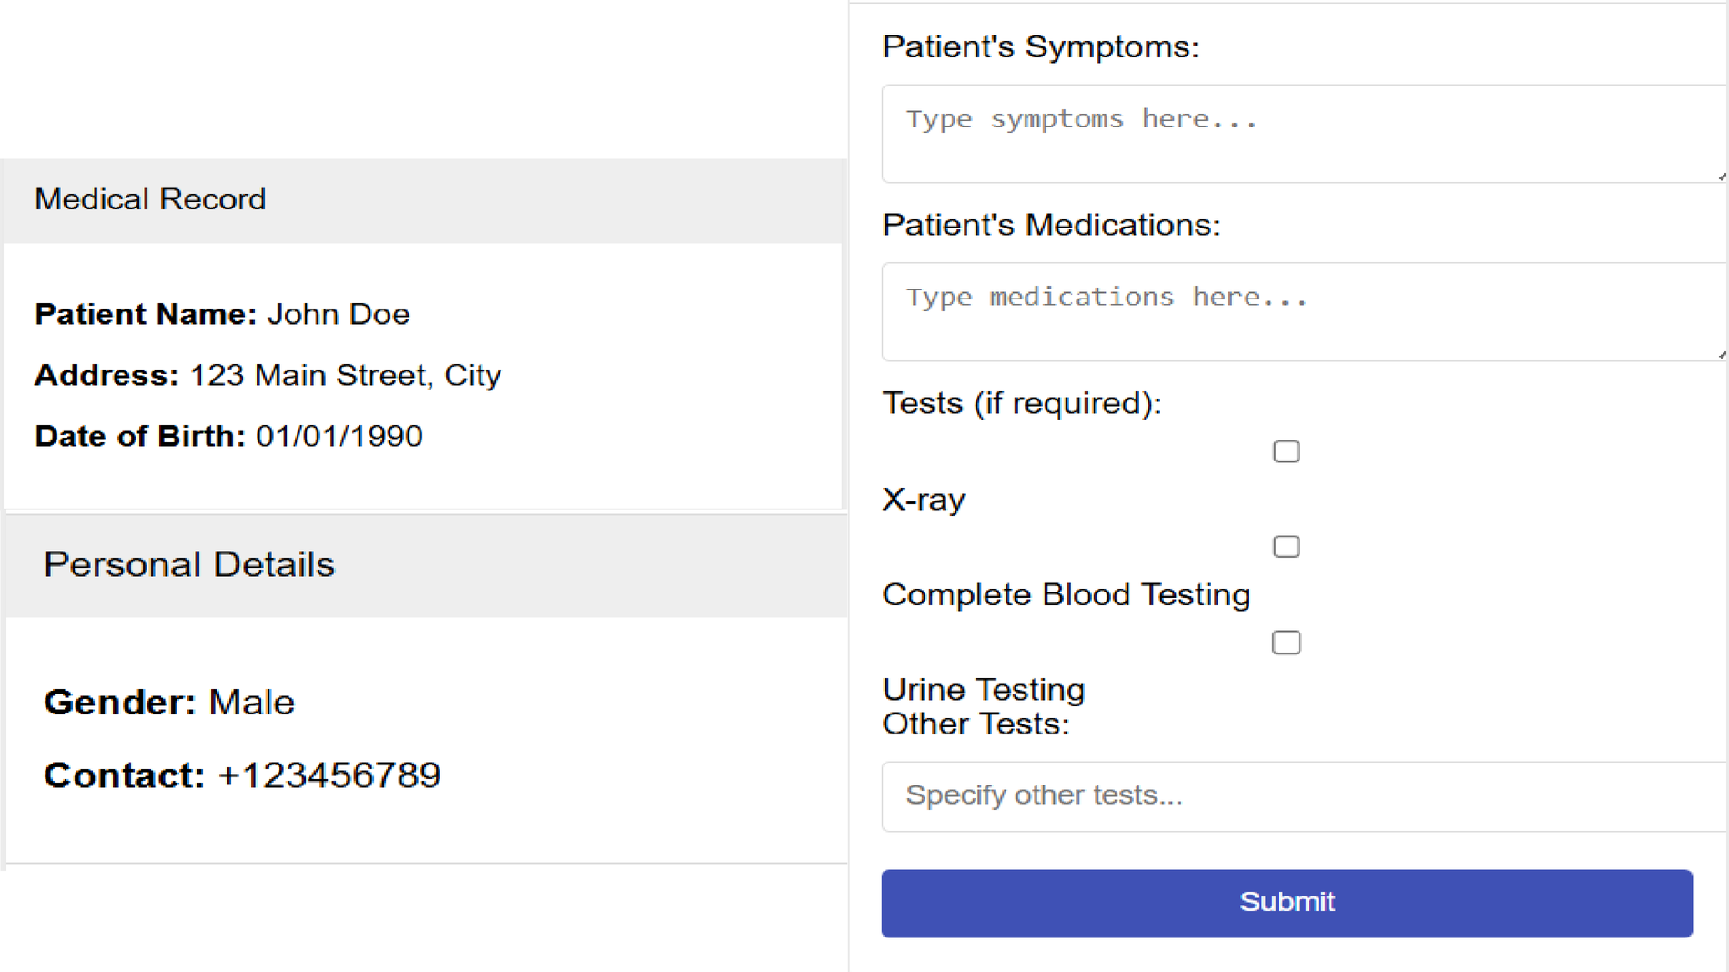Click the date of birth 01/01/1990
Image resolution: width=1729 pixels, height=972 pixels.
click(x=339, y=437)
